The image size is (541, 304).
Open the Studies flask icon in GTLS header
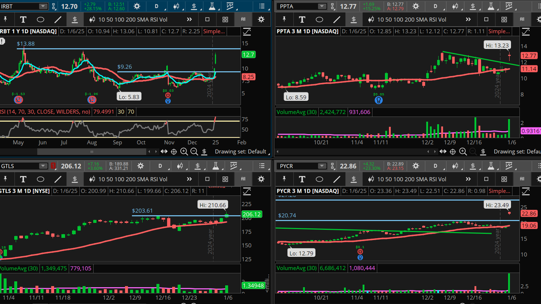[215, 166]
